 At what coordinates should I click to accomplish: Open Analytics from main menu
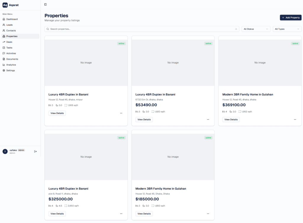click(x=11, y=65)
